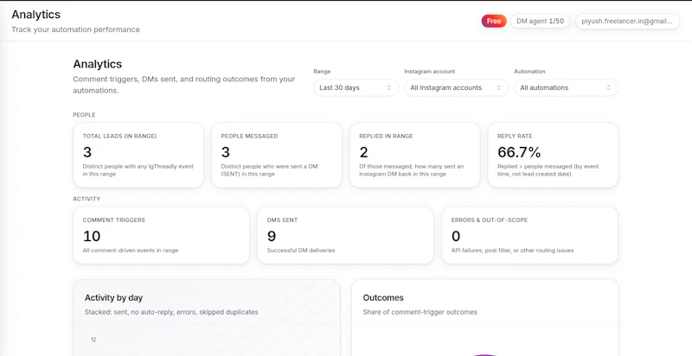Click the Stacked legend description text
The width and height of the screenshot is (692, 356).
click(x=171, y=312)
